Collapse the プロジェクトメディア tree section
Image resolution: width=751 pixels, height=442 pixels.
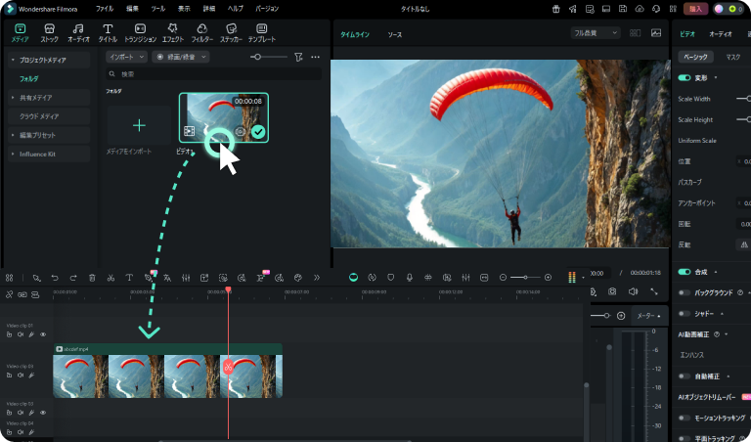13,60
